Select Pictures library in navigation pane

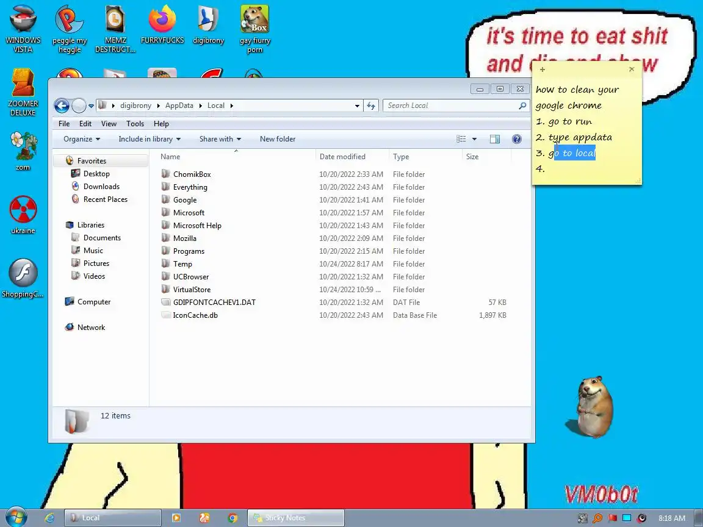[96, 263]
